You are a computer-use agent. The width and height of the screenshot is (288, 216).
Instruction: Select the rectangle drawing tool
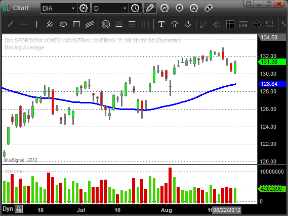coord(76,24)
